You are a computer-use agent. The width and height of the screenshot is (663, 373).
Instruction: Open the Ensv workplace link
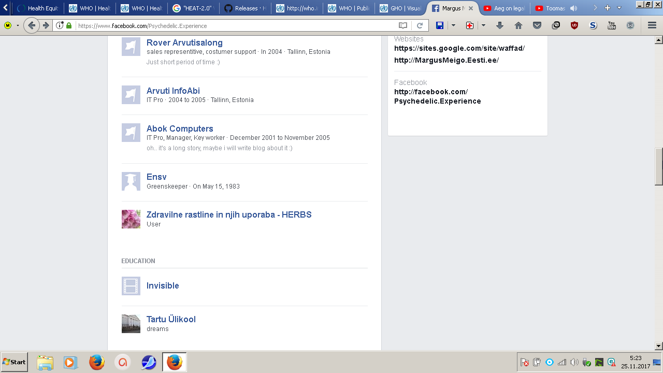pyautogui.click(x=156, y=177)
